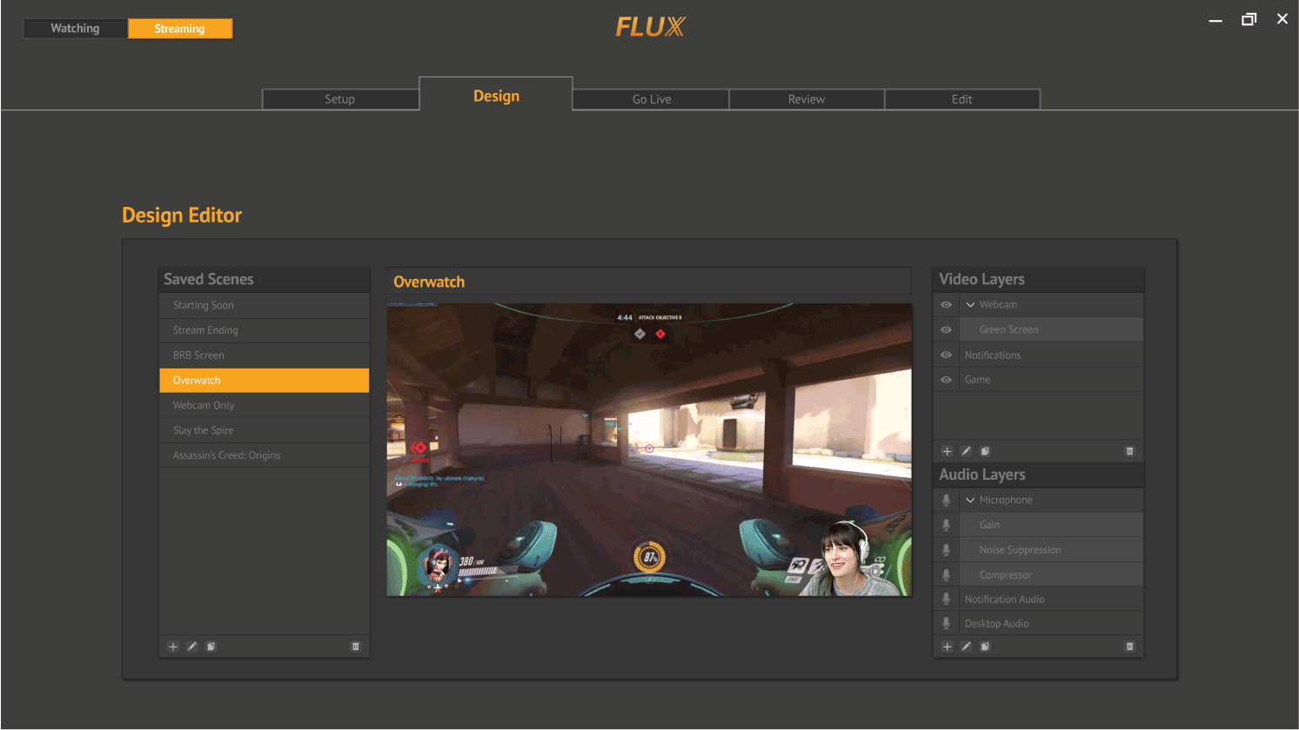Screen dimensions: 1299x730
Task: Select Streaming mode
Action: pyautogui.click(x=180, y=29)
